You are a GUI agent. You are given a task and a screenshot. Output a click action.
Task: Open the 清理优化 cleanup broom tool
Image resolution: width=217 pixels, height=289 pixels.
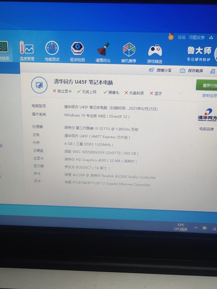[x=103, y=52]
